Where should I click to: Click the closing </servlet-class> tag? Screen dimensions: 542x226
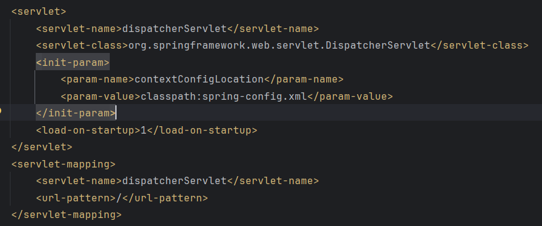(x=480, y=45)
